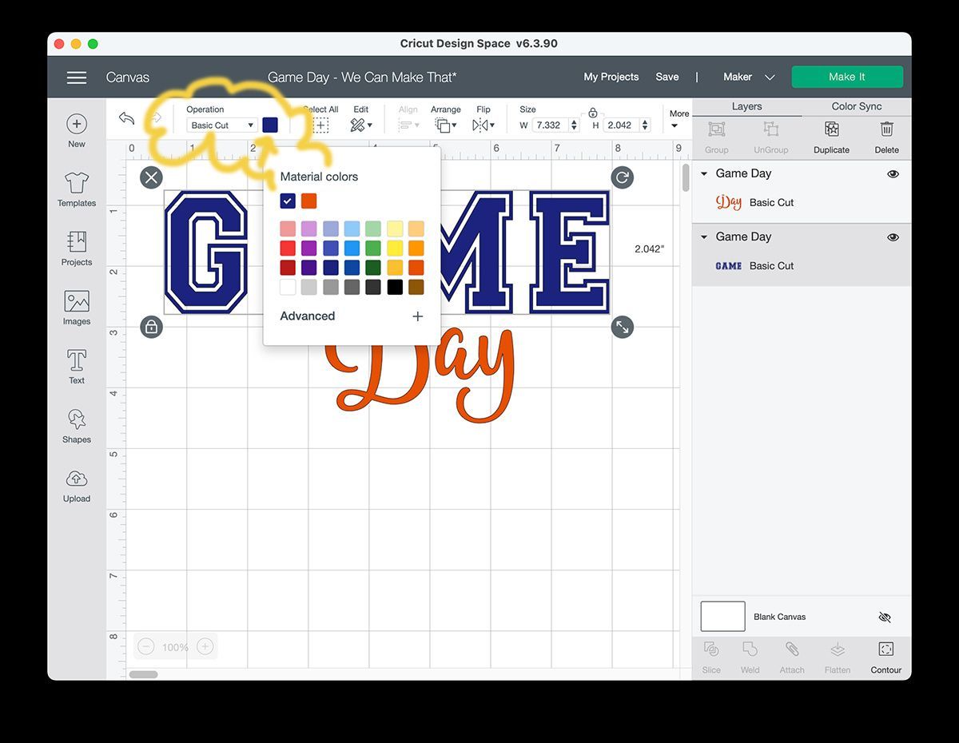Click the width stepper arrows
The image size is (959, 743).
pos(574,125)
